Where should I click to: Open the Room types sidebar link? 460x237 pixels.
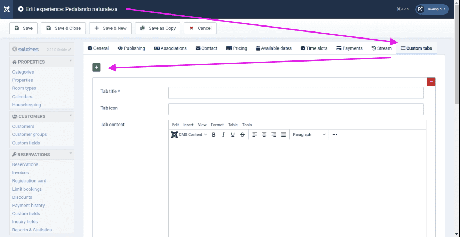click(x=24, y=88)
